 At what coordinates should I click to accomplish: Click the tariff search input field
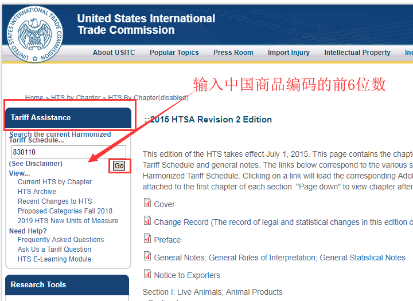(68, 152)
